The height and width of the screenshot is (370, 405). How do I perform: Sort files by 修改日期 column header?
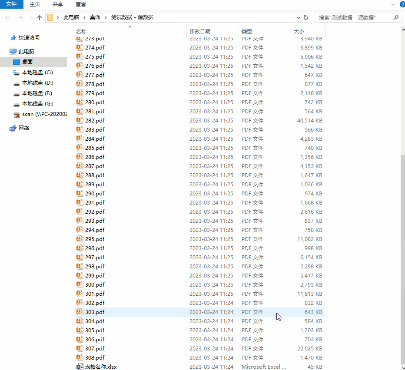tap(200, 31)
